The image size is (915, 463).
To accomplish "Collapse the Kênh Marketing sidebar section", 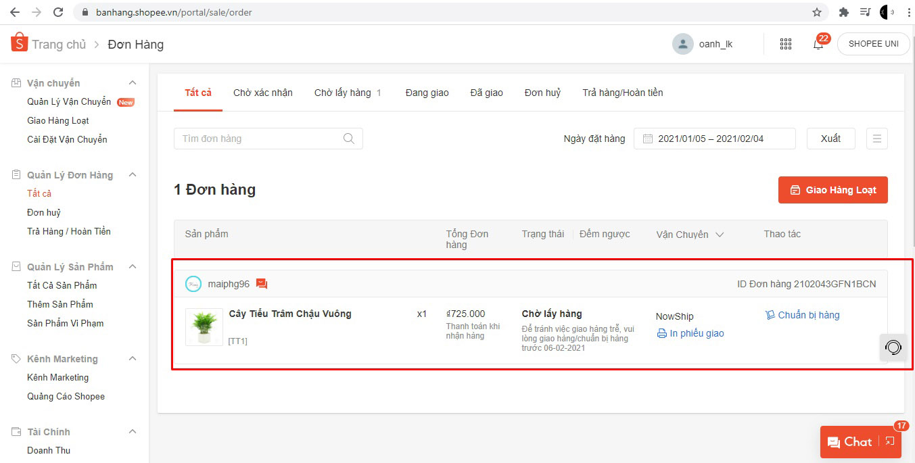I will coord(133,359).
